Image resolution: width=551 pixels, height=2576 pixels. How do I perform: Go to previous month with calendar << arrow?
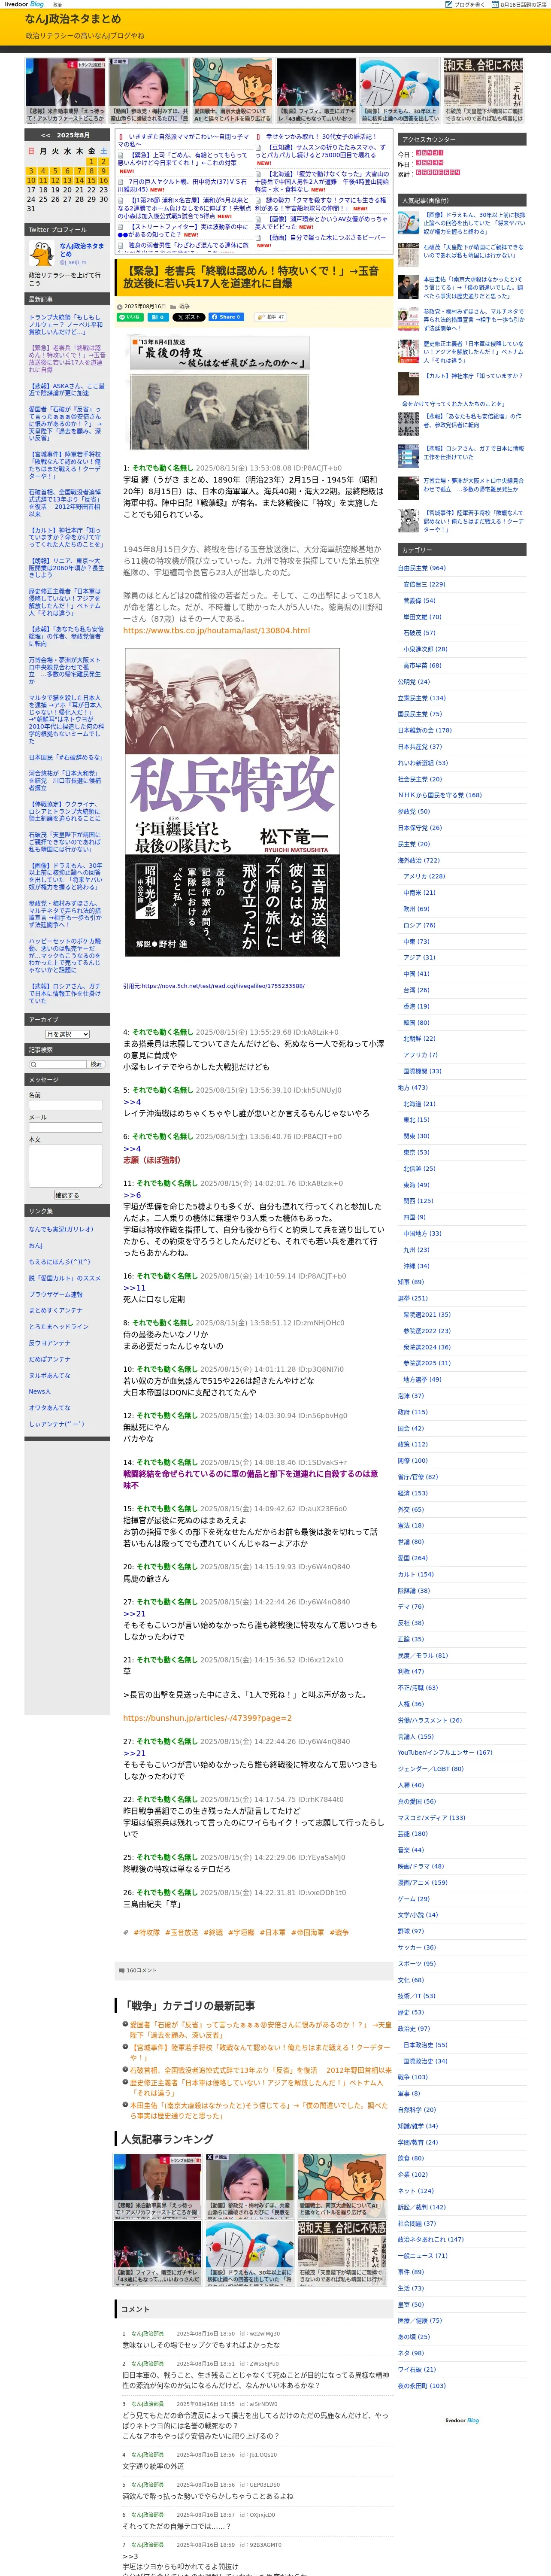45,135
